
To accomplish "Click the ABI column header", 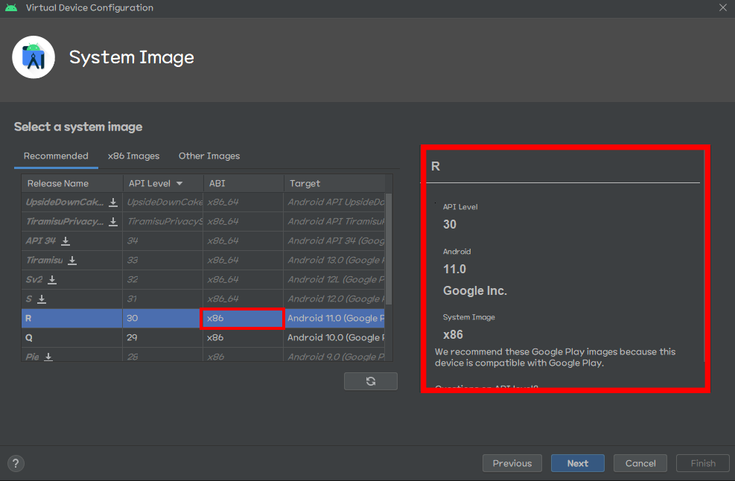I will [x=244, y=183].
